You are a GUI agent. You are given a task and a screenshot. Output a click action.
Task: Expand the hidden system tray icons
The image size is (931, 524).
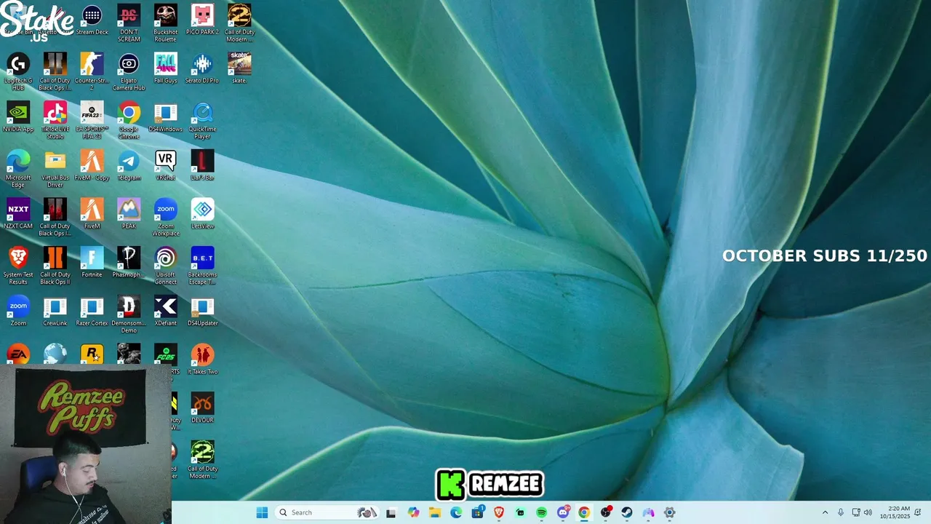tap(825, 512)
